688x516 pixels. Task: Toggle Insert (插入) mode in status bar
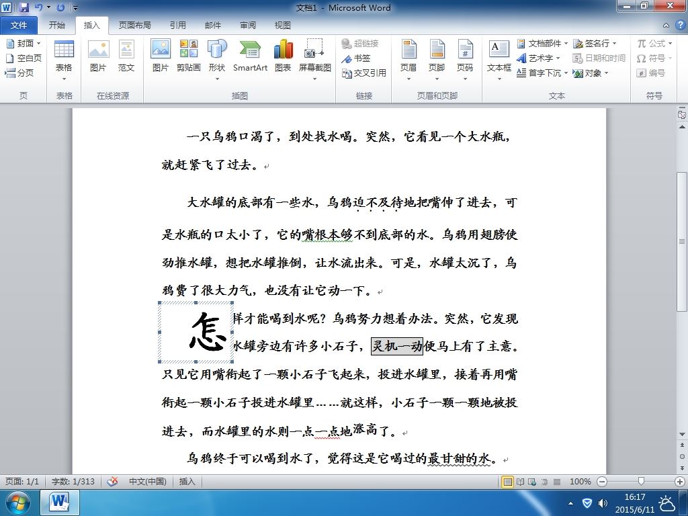pyautogui.click(x=187, y=481)
